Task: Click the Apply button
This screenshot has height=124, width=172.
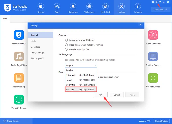Action: pos(132,95)
